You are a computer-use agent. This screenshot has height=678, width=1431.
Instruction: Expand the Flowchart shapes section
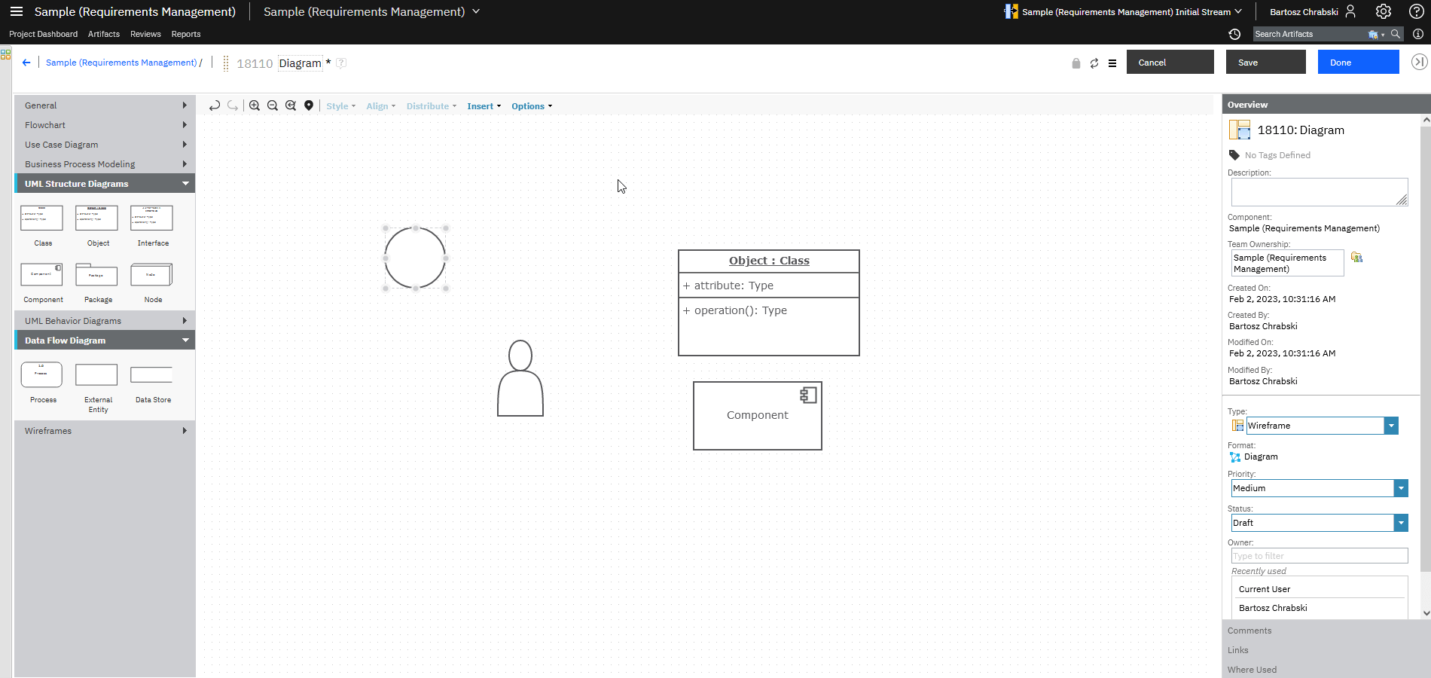click(105, 125)
